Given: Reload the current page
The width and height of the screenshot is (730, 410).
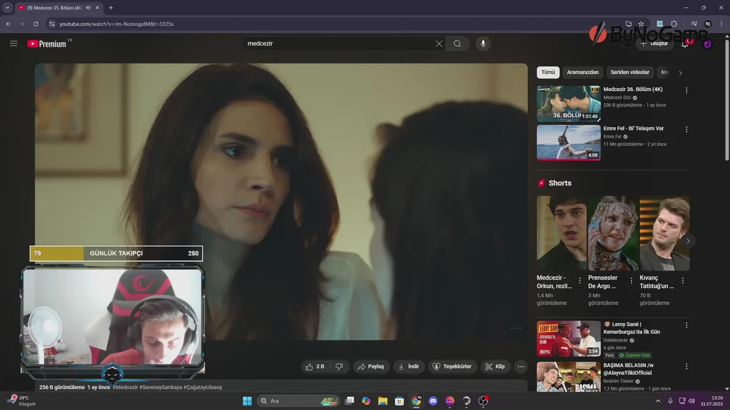Looking at the screenshot, I should pyautogui.click(x=35, y=24).
